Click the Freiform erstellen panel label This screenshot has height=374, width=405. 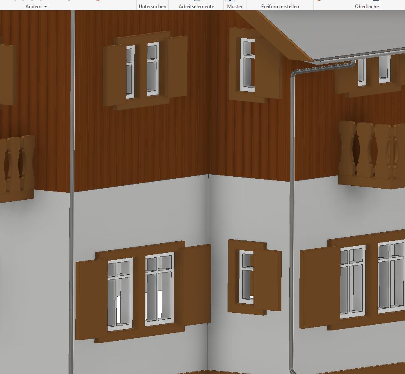pyautogui.click(x=280, y=7)
